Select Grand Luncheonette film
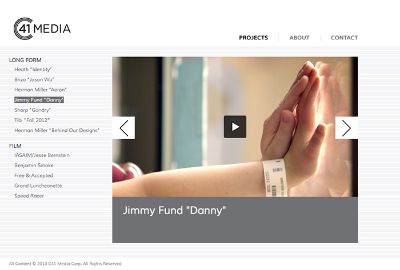 38,186
